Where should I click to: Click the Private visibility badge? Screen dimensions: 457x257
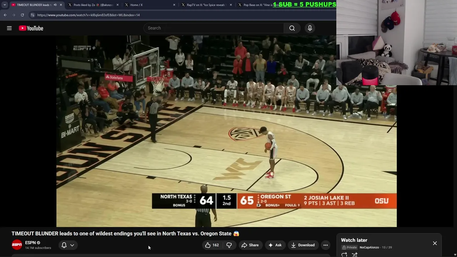coord(350,247)
